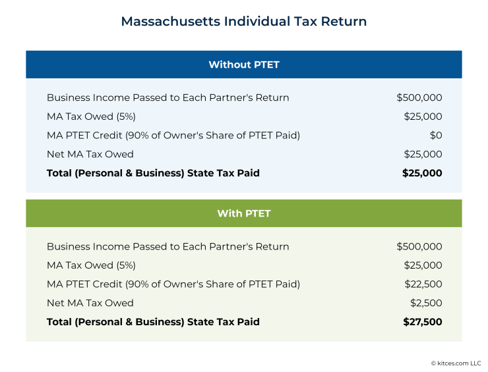The height and width of the screenshot is (372, 488).
Task: Click the $22,500 MA PTET Credit value
Action: 423,284
